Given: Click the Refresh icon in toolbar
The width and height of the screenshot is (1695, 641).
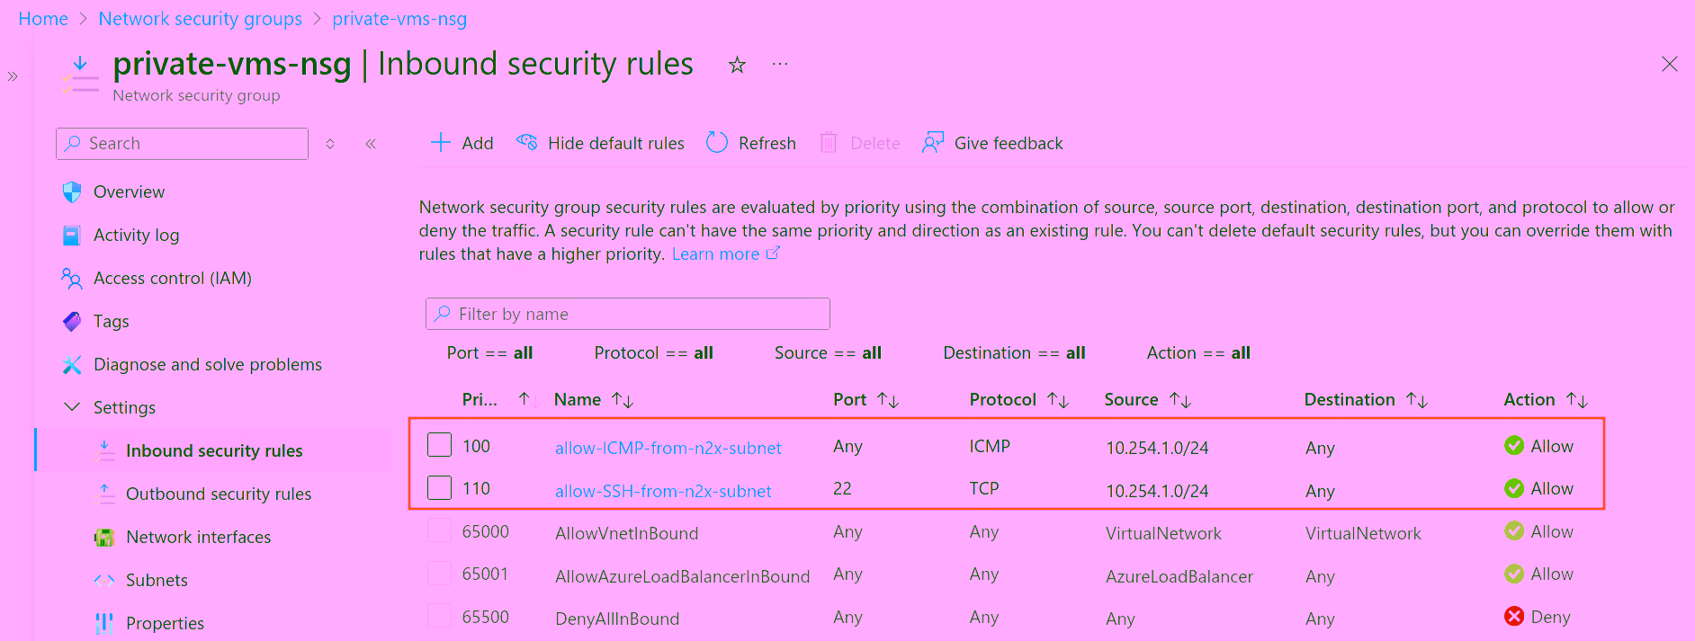Looking at the screenshot, I should [716, 143].
